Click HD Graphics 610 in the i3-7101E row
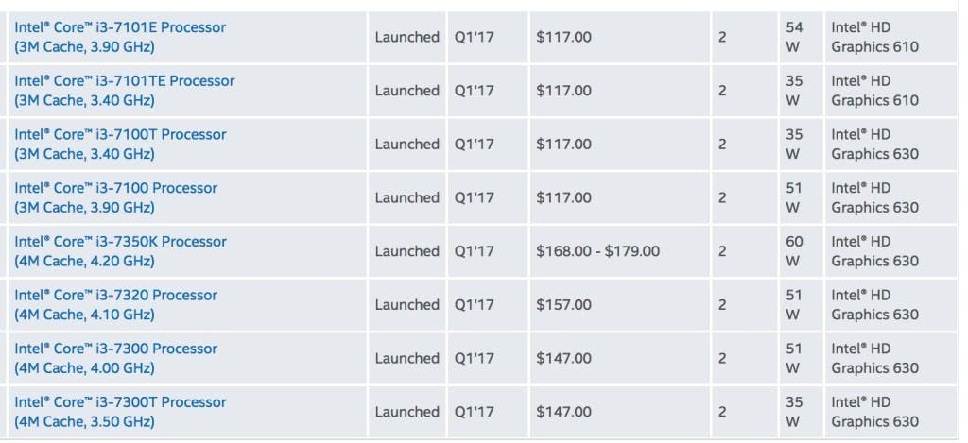Screen dimensions: 968x443 tap(874, 37)
